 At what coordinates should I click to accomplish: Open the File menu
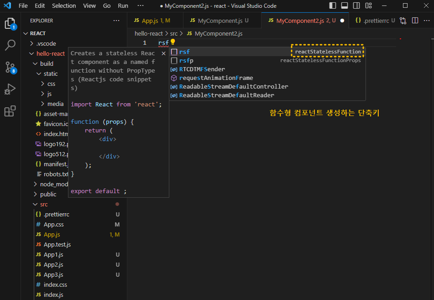click(x=23, y=5)
